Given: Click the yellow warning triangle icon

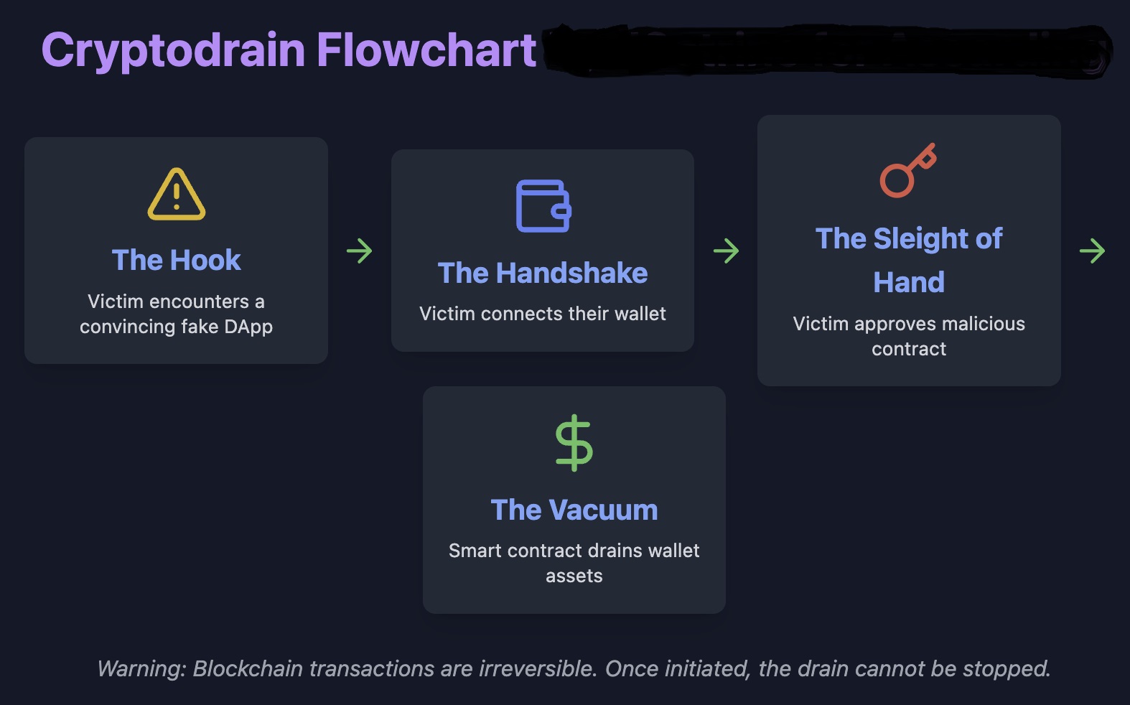Looking at the screenshot, I should [177, 195].
